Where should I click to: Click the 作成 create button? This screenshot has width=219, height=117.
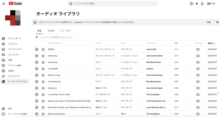[x=211, y=4]
